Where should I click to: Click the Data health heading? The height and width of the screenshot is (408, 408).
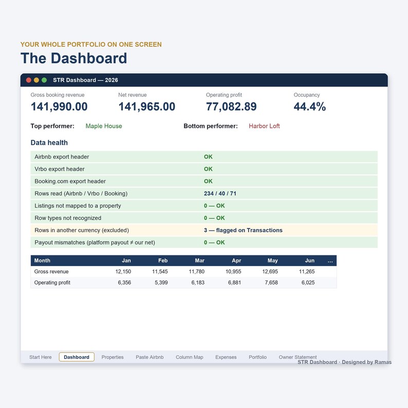[x=49, y=142]
